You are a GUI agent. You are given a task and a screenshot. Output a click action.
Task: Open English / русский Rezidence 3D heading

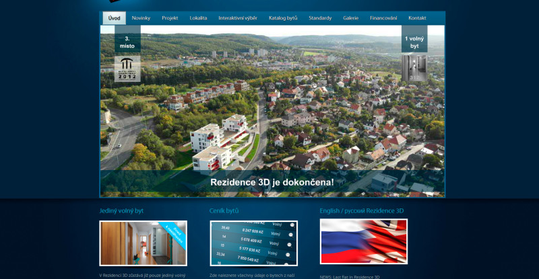(x=362, y=210)
